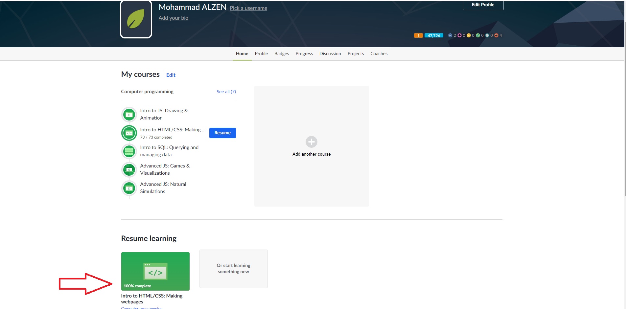
Task: Click the page vertical scrollbar
Action: tap(625, 108)
